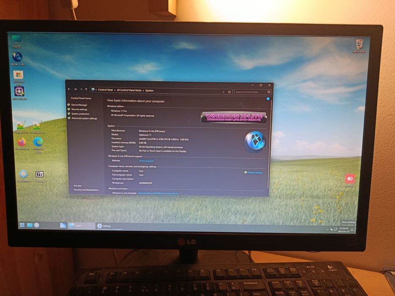Open the FreeCommander desktop icon

(23, 175)
